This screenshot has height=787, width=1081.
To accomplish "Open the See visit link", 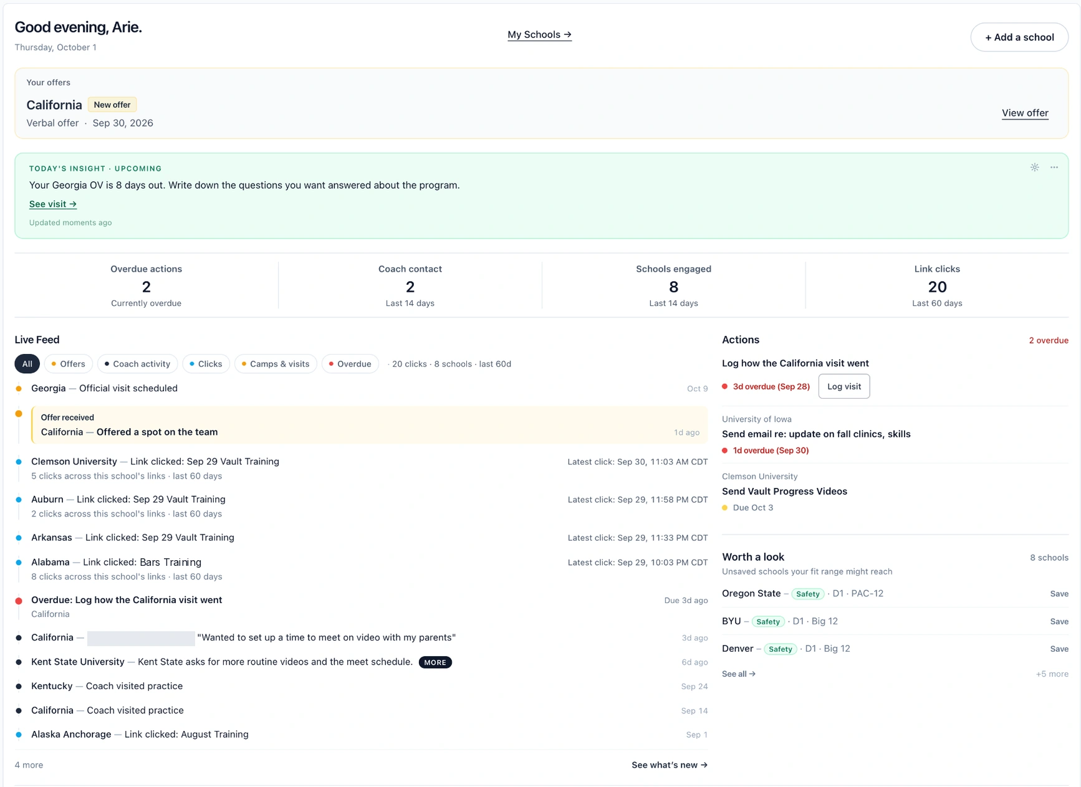I will [53, 204].
